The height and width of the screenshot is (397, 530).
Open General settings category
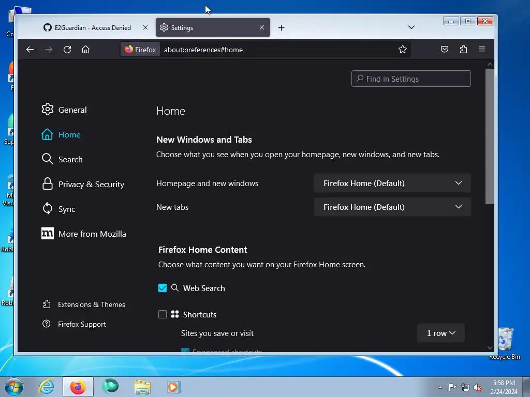click(x=64, y=110)
